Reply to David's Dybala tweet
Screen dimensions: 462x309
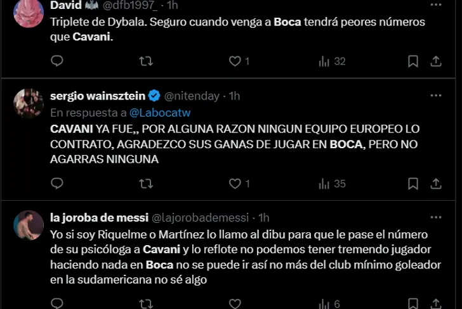[x=57, y=61]
